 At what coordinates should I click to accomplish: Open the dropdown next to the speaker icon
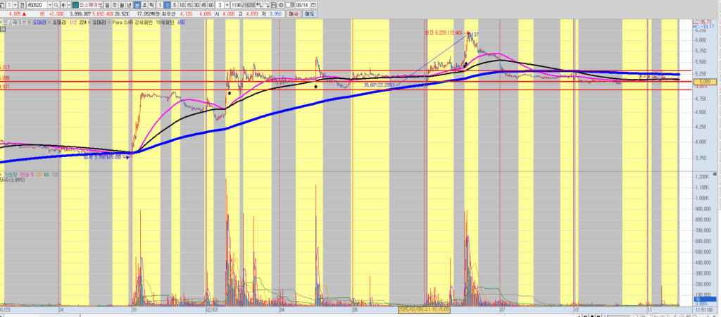(x=68, y=5)
